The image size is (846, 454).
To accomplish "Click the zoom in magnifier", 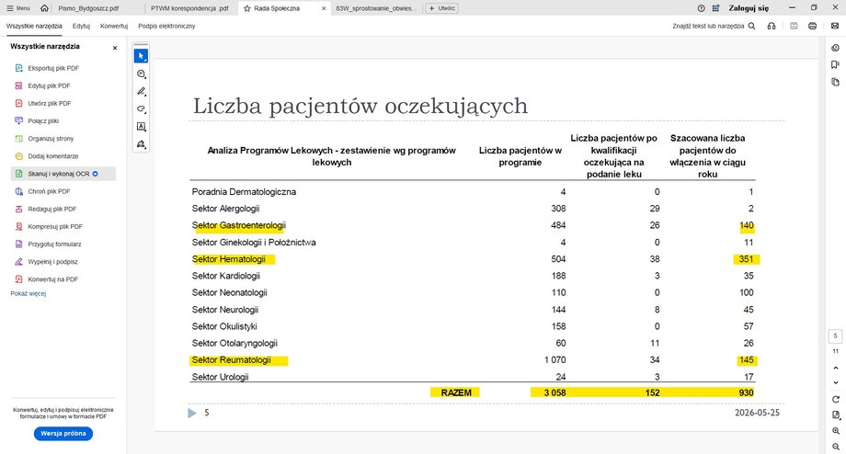I will (x=836, y=431).
